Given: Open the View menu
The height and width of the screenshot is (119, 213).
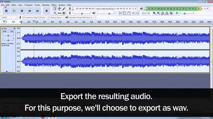Looking at the screenshot, I should (20, 5).
